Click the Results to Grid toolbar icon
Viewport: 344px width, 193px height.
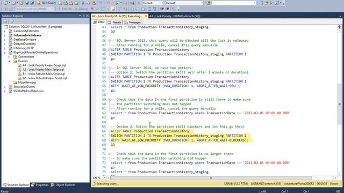tap(137, 9)
